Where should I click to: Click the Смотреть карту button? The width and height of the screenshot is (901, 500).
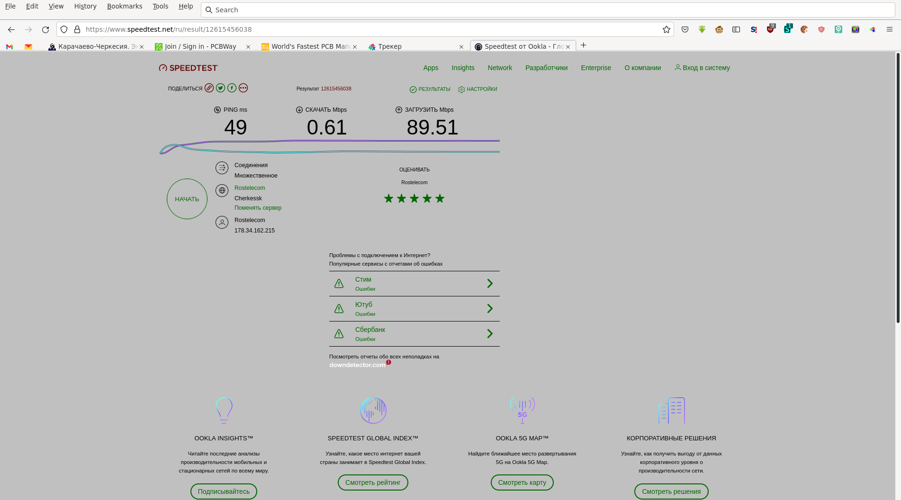pyautogui.click(x=522, y=482)
